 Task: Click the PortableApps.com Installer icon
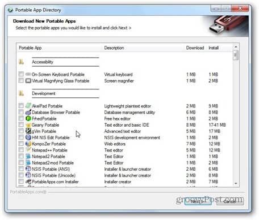(28, 182)
